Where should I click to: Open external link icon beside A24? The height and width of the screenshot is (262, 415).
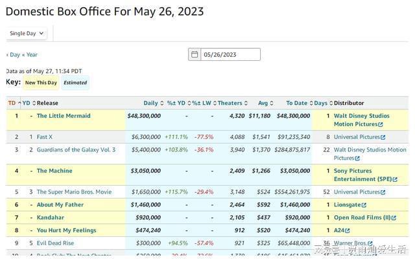(x=348, y=230)
